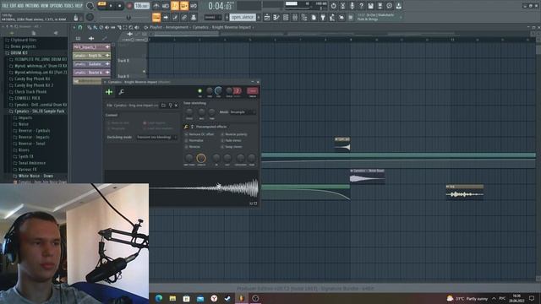Image resolution: width=541 pixels, height=304 pixels.
Task: Open the pattern selector dropdown
Action: [x=243, y=17]
